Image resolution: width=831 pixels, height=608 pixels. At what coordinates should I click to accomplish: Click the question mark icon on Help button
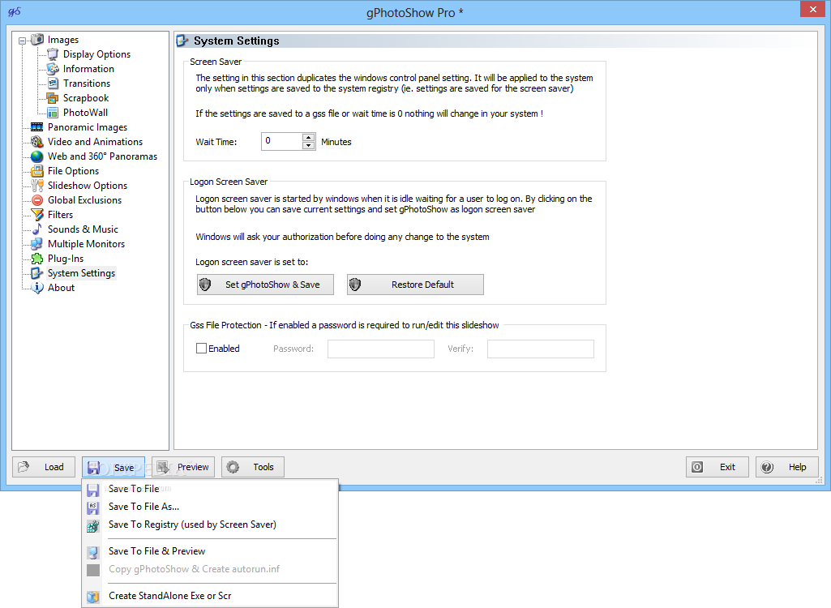pyautogui.click(x=767, y=467)
